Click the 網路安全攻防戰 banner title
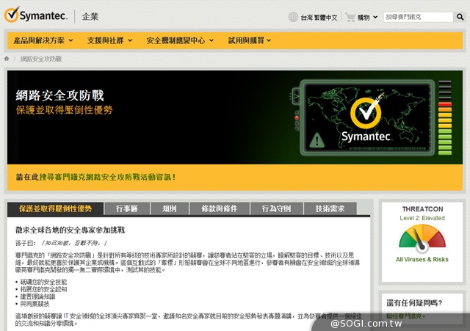 pyautogui.click(x=59, y=95)
